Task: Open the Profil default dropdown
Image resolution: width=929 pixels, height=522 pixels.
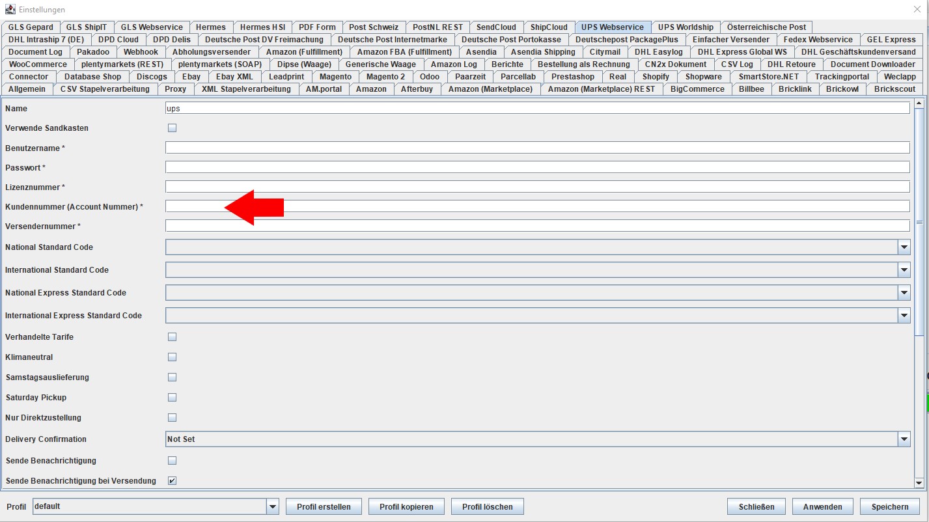Action: 273,506
